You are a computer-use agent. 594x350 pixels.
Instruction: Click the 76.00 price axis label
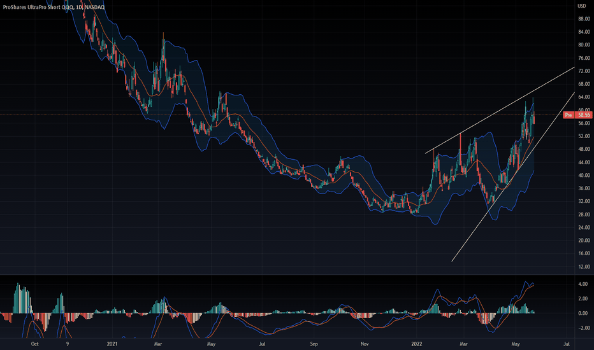(x=584, y=58)
